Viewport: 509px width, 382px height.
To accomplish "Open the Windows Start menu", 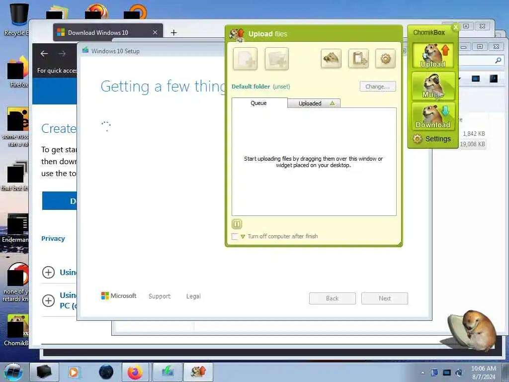I will [13, 372].
